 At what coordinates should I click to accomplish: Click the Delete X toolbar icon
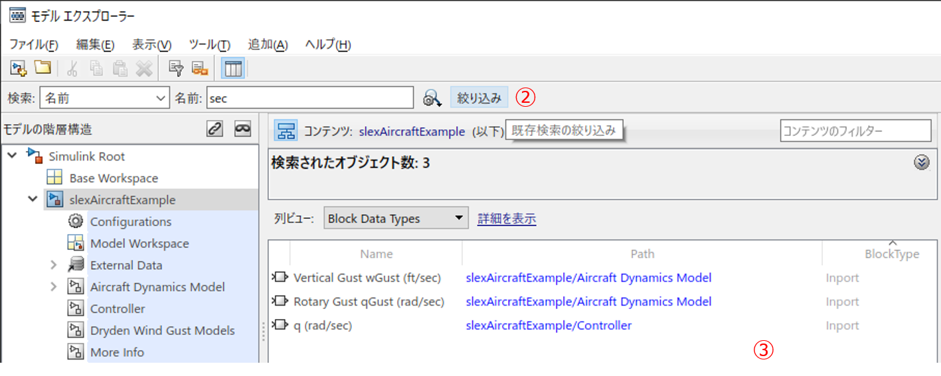[x=144, y=68]
